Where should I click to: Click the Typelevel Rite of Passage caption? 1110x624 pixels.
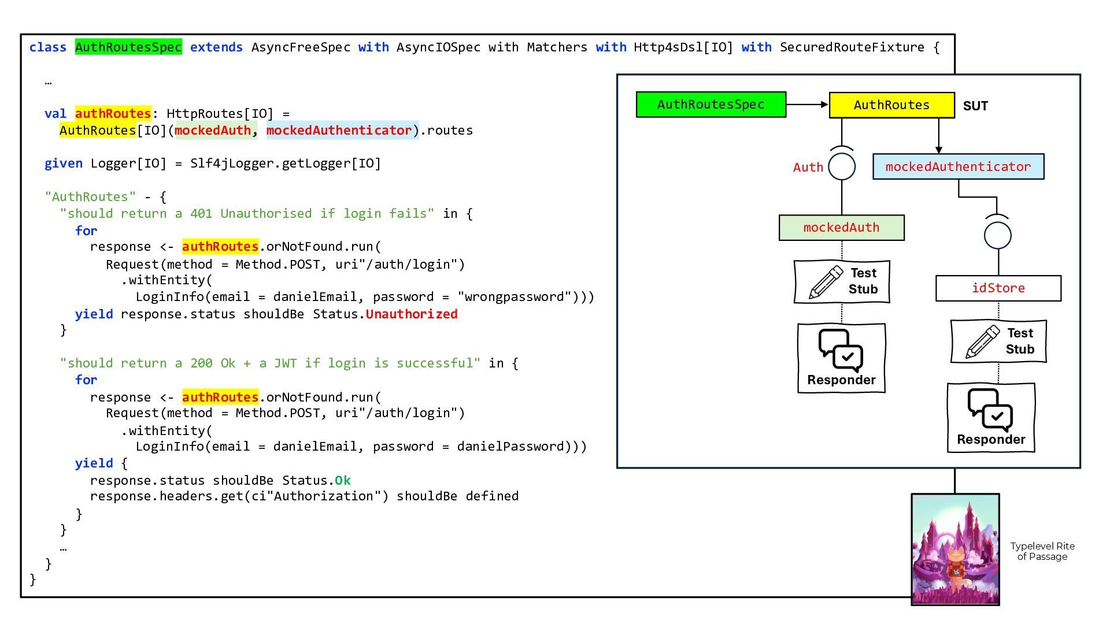point(1042,551)
